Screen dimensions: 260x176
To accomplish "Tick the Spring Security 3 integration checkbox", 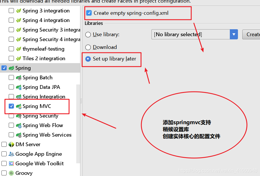I will tap(11, 30).
